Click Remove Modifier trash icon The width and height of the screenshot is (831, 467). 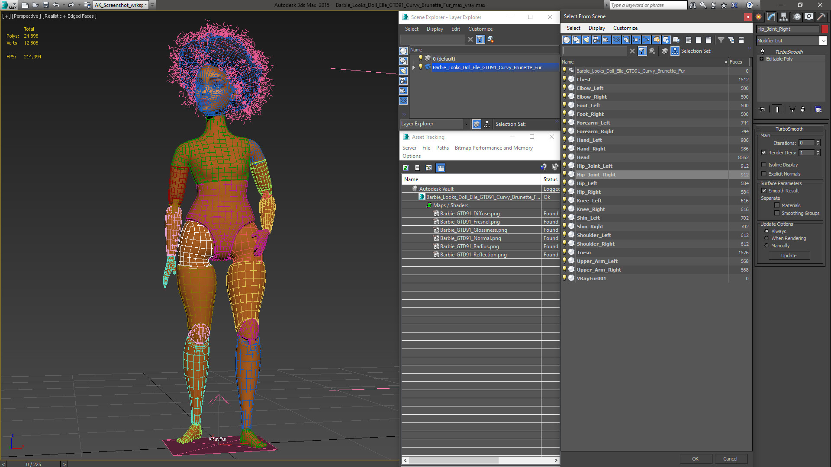tap(803, 109)
